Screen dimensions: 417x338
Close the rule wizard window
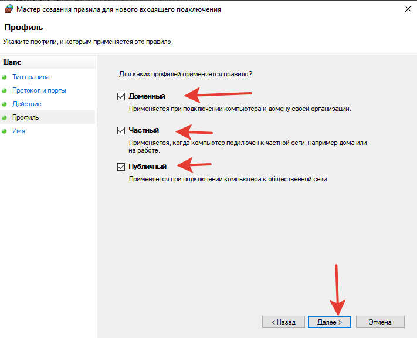click(x=407, y=9)
